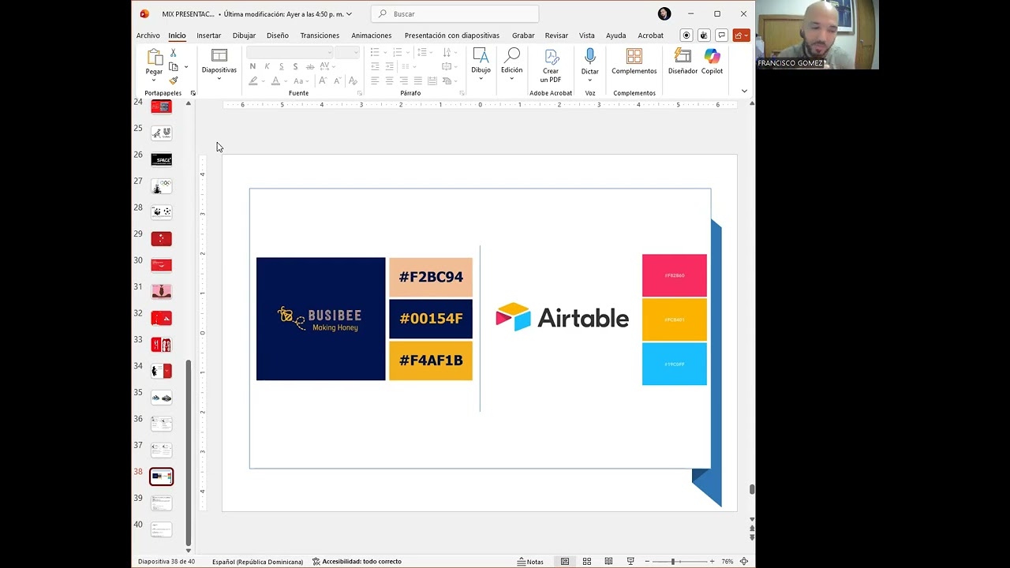Switch to Slide Sorter view in status bar
Image resolution: width=1010 pixels, height=568 pixels.
(x=586, y=562)
